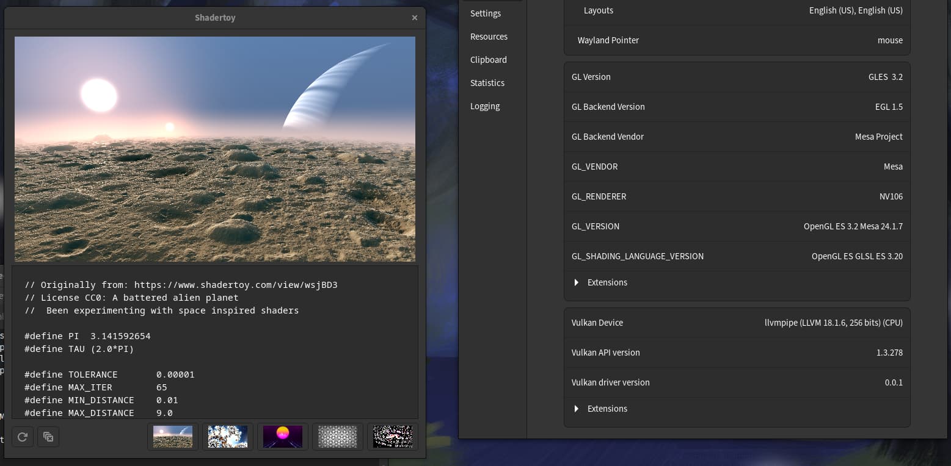Click the '#define MIN_DISTANCE' code line

click(101, 400)
